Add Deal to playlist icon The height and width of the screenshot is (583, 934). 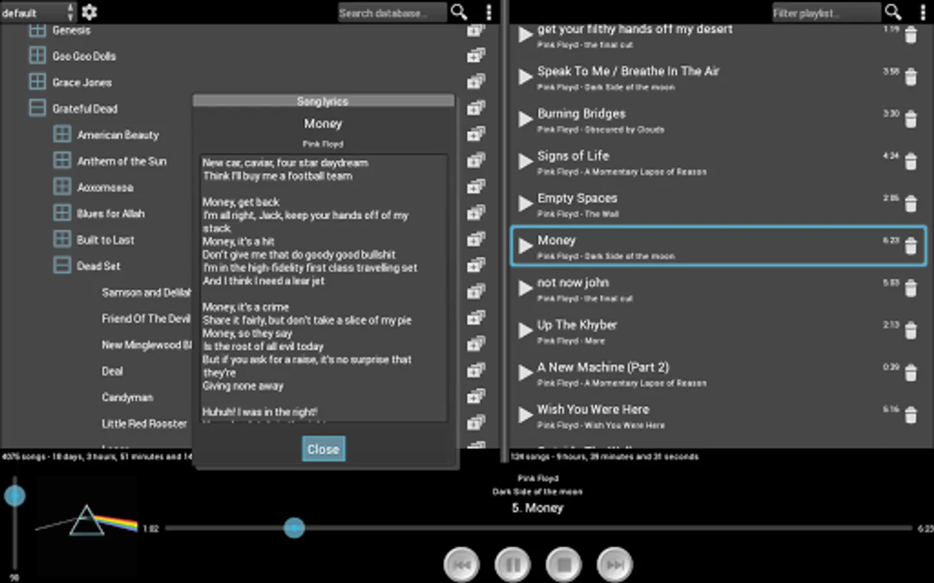pyautogui.click(x=476, y=371)
